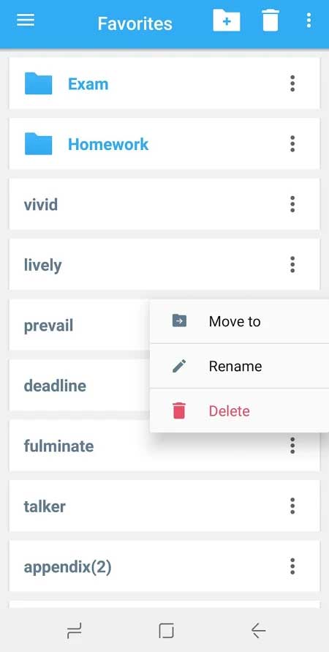Open the header overflow options menu
This screenshot has width=329, height=652.
pyautogui.click(x=309, y=20)
